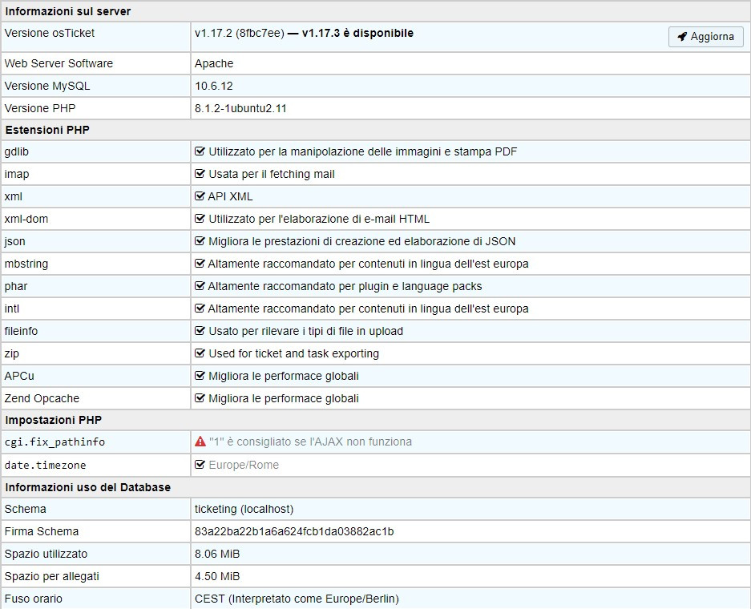751x609 pixels.
Task: Click the xml API checkmark icon
Action: click(x=200, y=196)
